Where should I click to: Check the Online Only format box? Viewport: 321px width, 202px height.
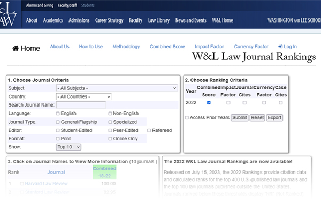(x=110, y=139)
